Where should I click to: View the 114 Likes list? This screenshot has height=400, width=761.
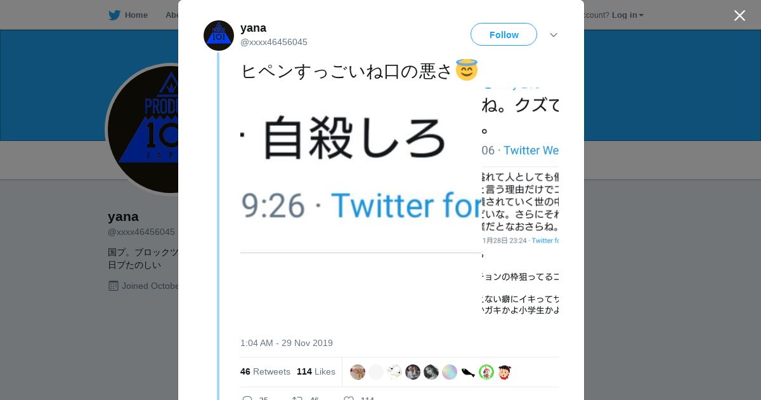pos(316,371)
